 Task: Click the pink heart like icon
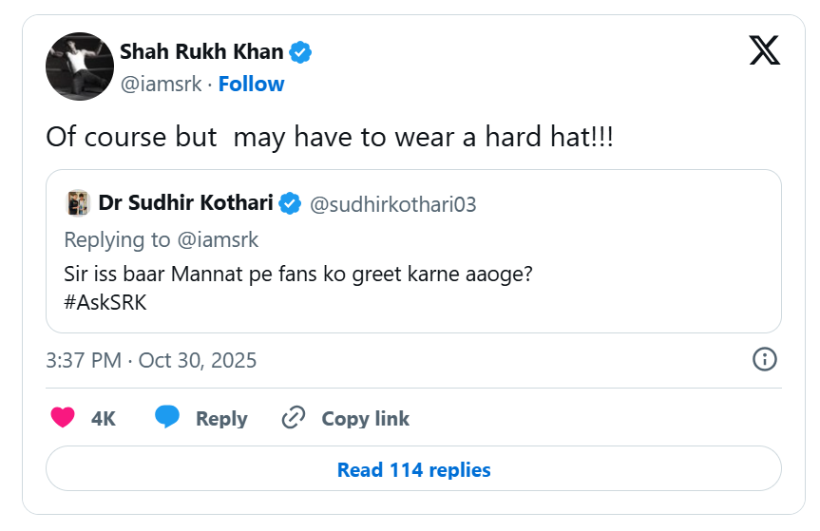coord(63,418)
